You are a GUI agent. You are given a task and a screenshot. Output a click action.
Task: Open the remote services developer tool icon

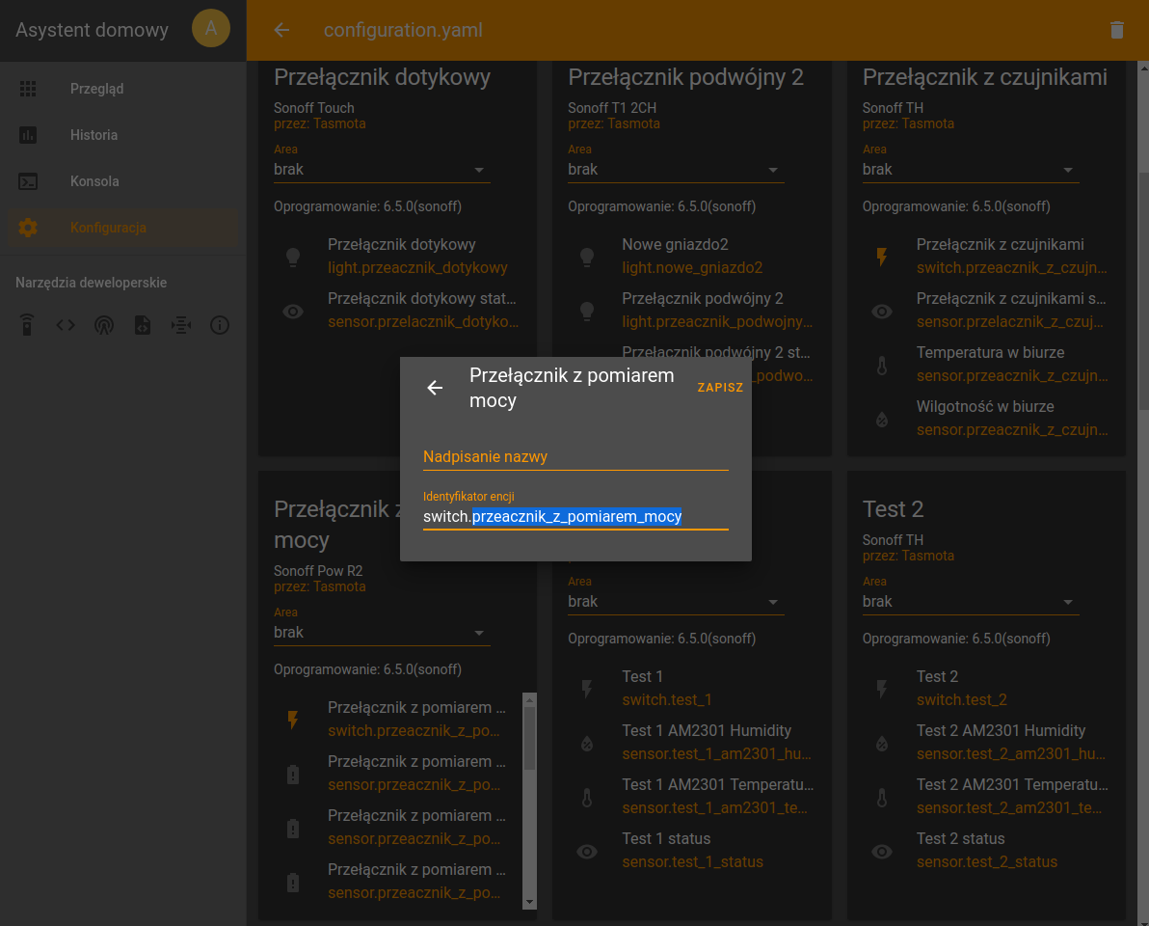click(27, 325)
